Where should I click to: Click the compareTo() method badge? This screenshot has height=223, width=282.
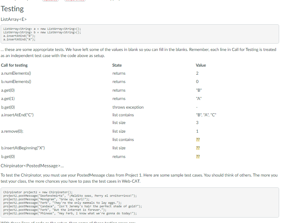point(75,1)
